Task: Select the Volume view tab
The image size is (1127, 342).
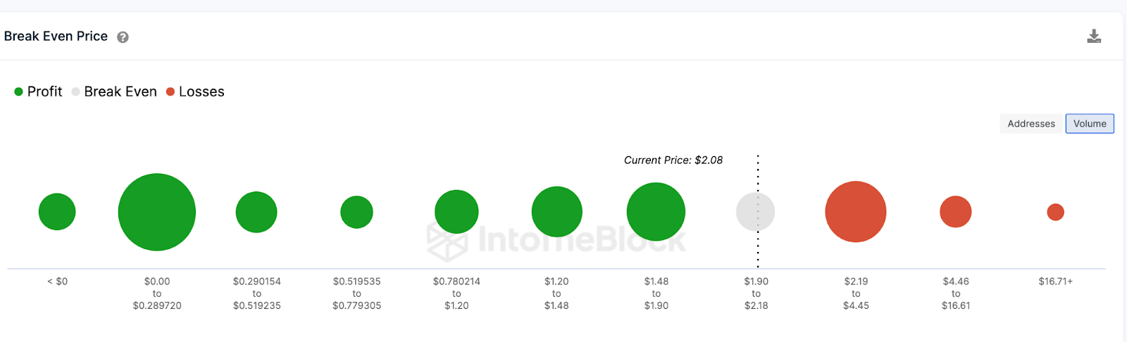Action: click(x=1090, y=124)
